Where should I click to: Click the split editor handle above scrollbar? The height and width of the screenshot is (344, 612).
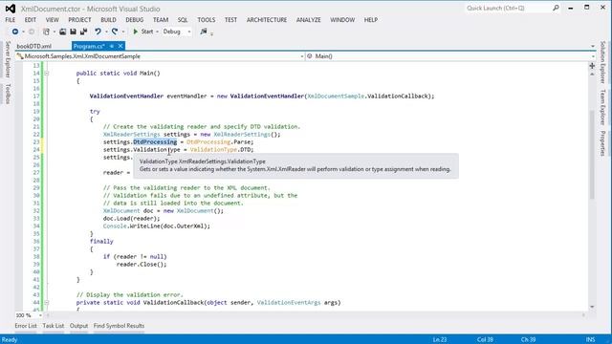592,66
